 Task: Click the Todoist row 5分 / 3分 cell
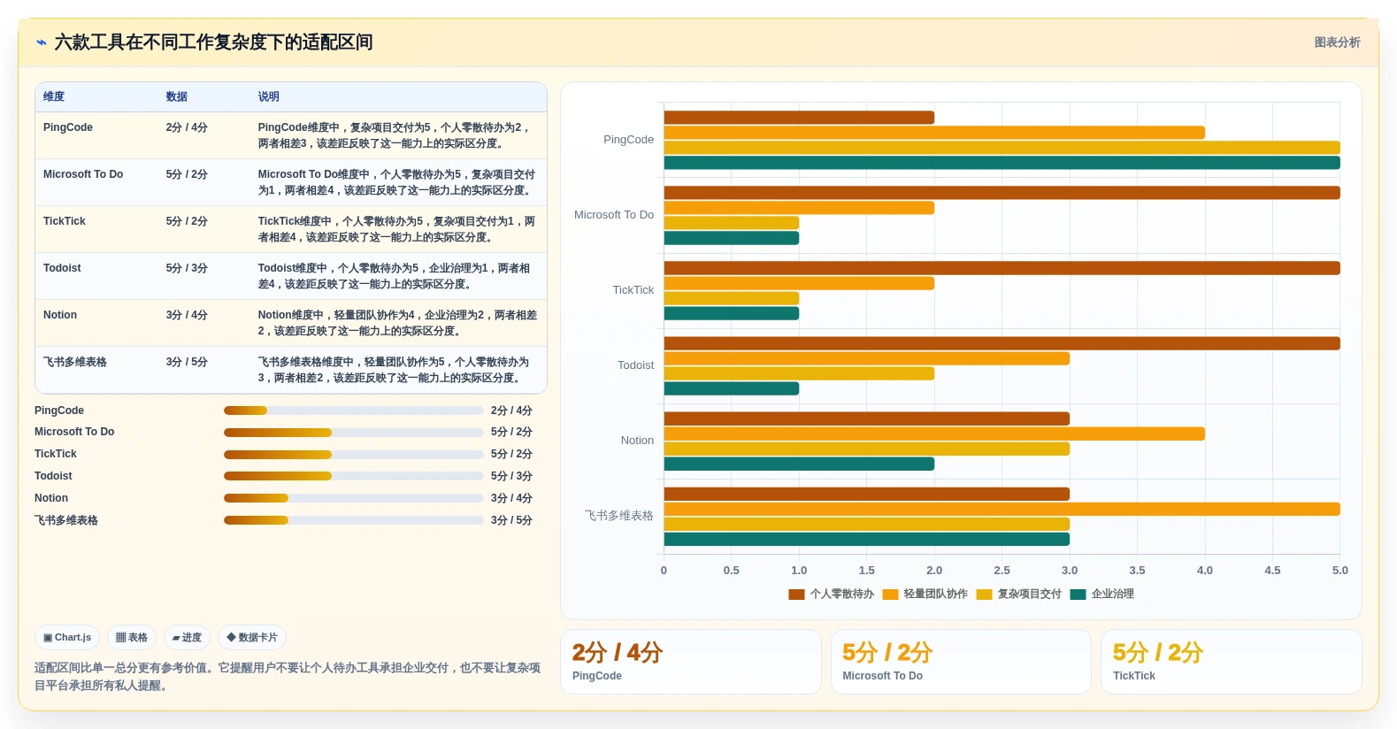[187, 268]
